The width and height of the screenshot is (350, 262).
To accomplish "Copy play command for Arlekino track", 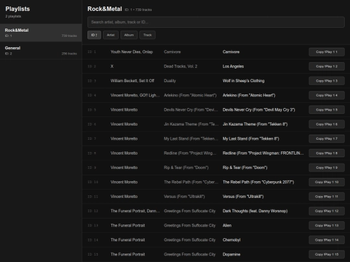I will 327,95.
